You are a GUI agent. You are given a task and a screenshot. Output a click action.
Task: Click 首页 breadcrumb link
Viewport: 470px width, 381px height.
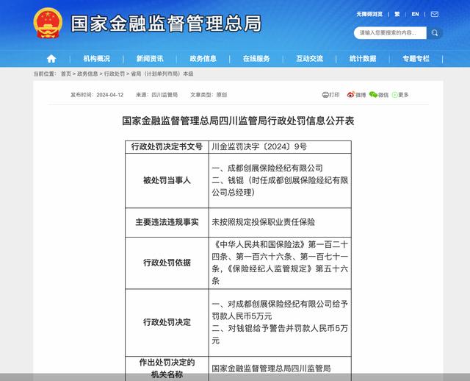(x=66, y=74)
